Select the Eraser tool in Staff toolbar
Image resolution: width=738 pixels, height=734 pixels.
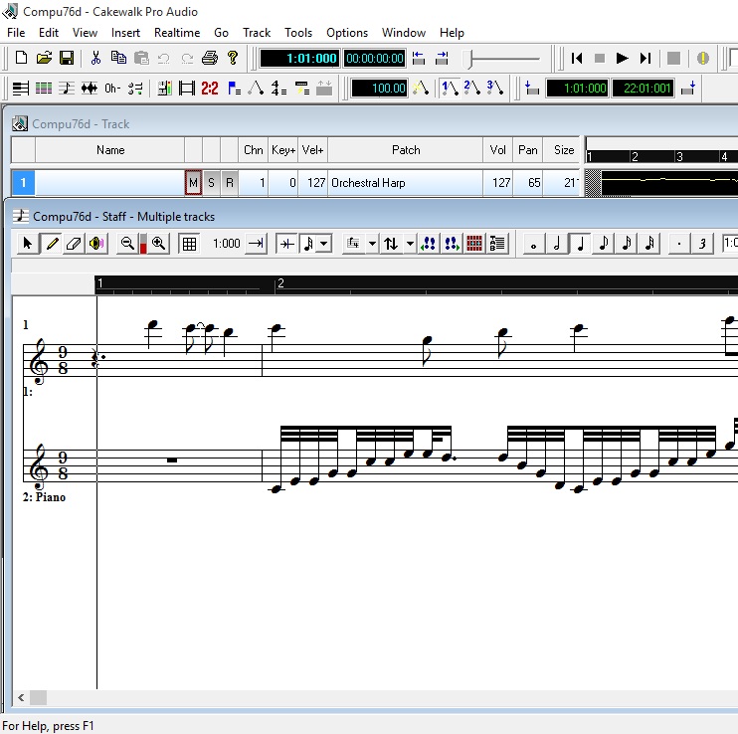[73, 244]
